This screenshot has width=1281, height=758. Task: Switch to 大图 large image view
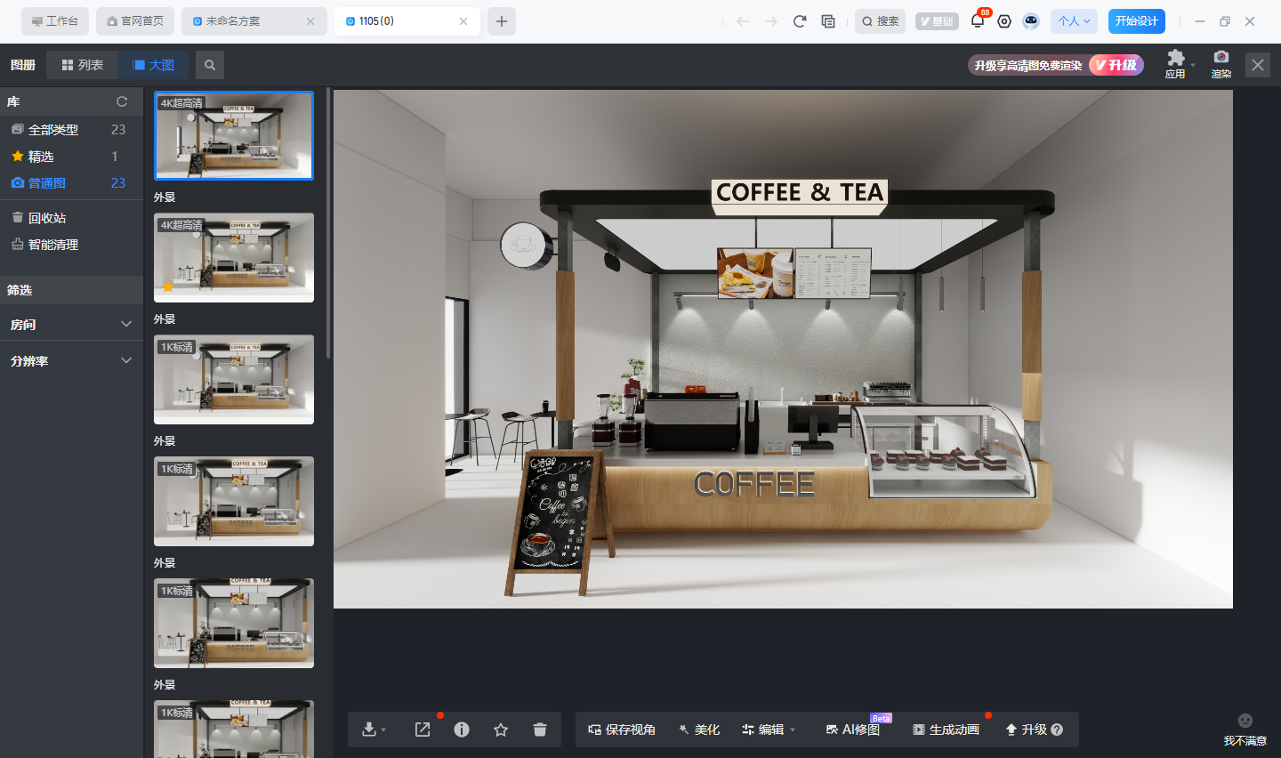[x=153, y=65]
